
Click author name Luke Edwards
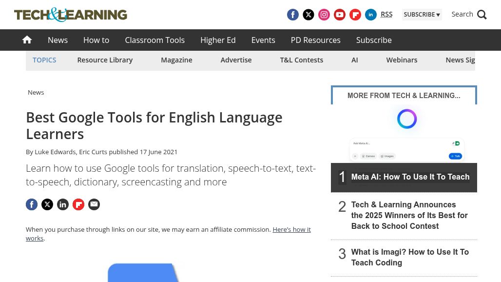tap(55, 152)
